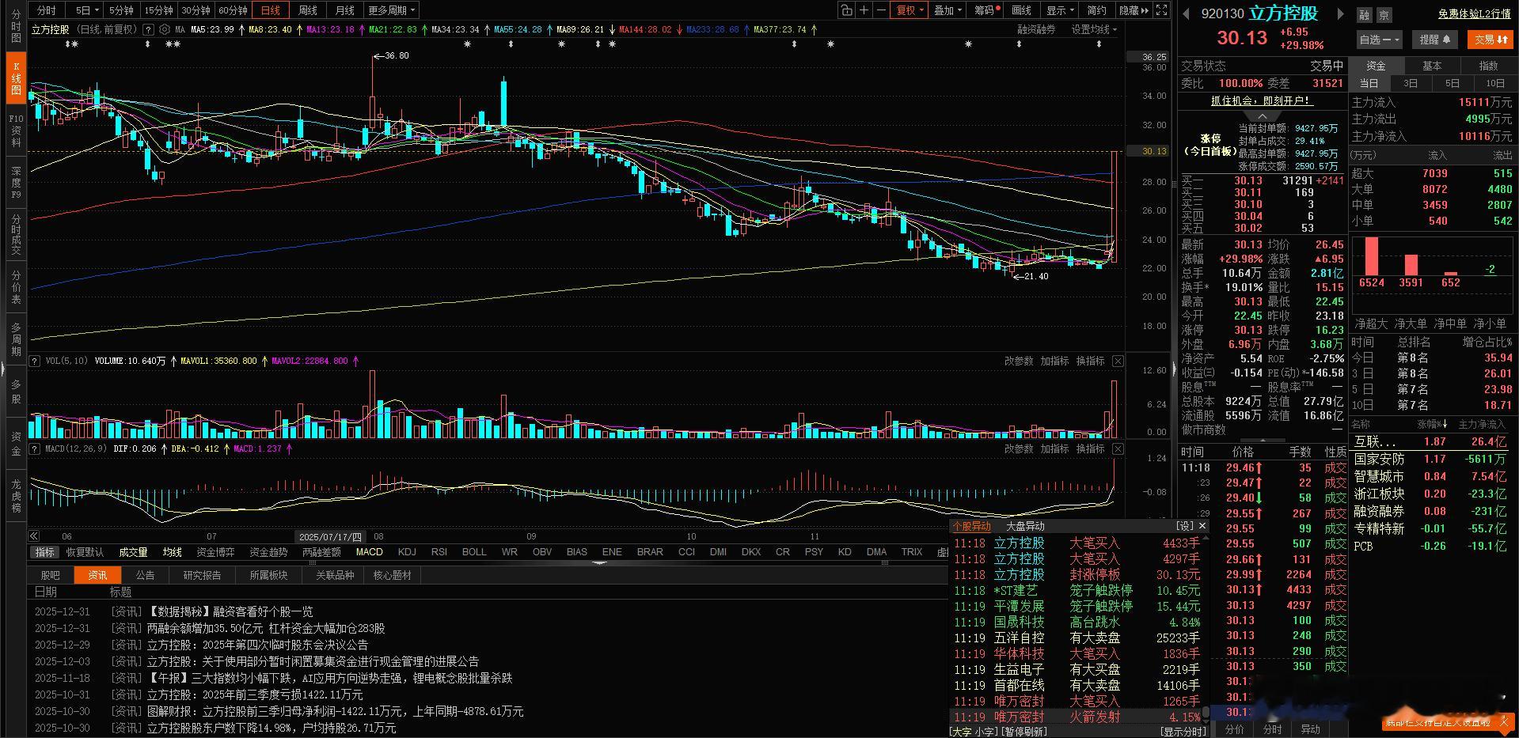Toggle fullscreen chart view icon
1519x738 pixels.
(x=1161, y=10)
